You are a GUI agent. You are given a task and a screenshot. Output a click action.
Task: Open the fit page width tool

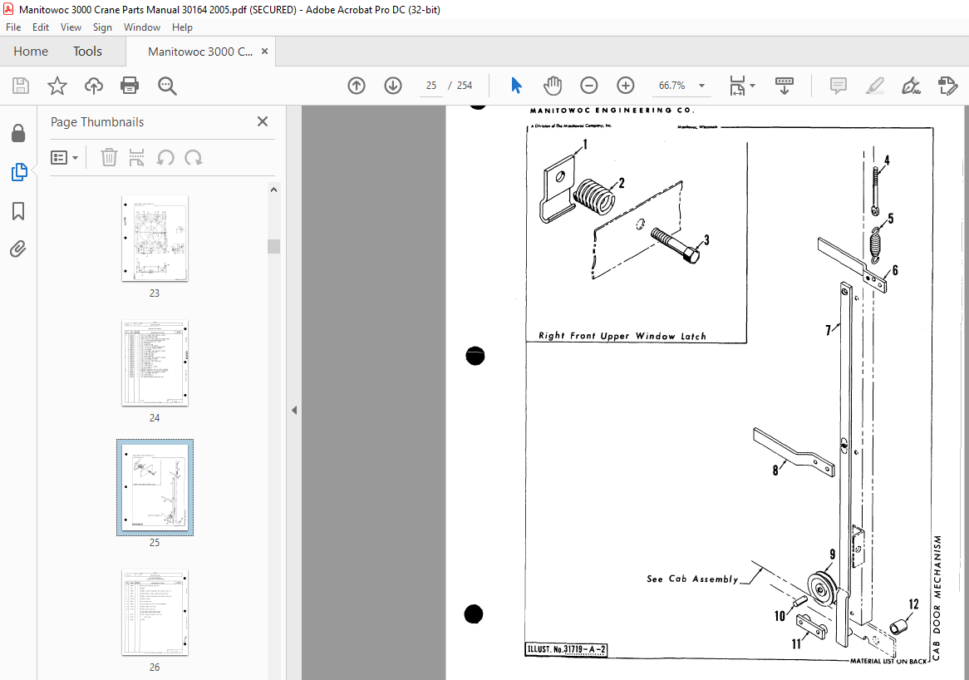737,86
